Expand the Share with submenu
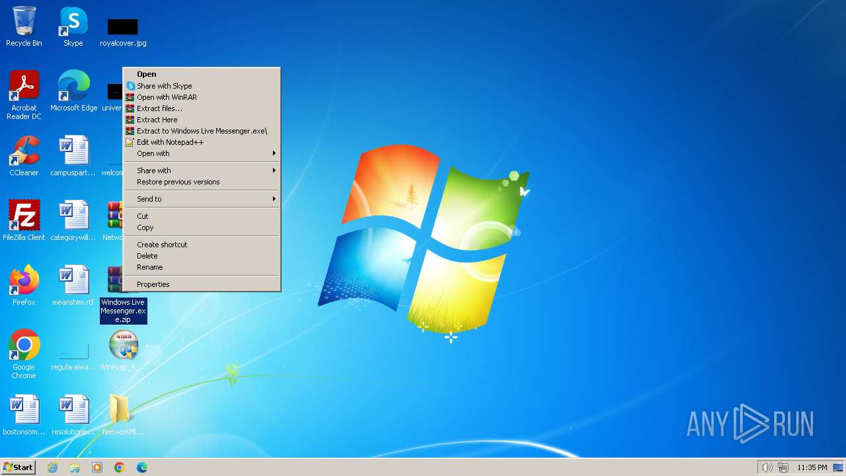 202,171
